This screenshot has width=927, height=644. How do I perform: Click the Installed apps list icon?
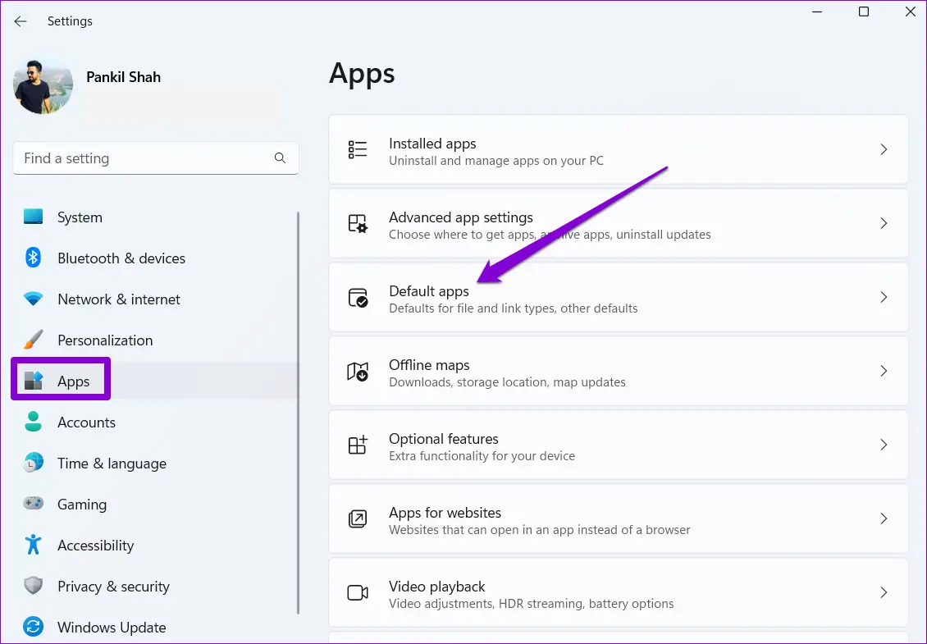point(358,149)
